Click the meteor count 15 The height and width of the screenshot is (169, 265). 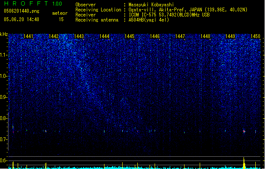tap(61, 19)
